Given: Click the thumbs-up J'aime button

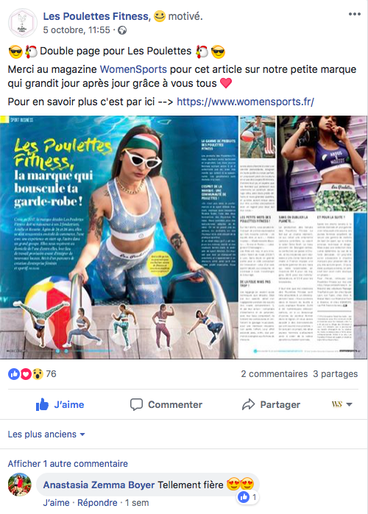Looking at the screenshot, I should [x=60, y=404].
